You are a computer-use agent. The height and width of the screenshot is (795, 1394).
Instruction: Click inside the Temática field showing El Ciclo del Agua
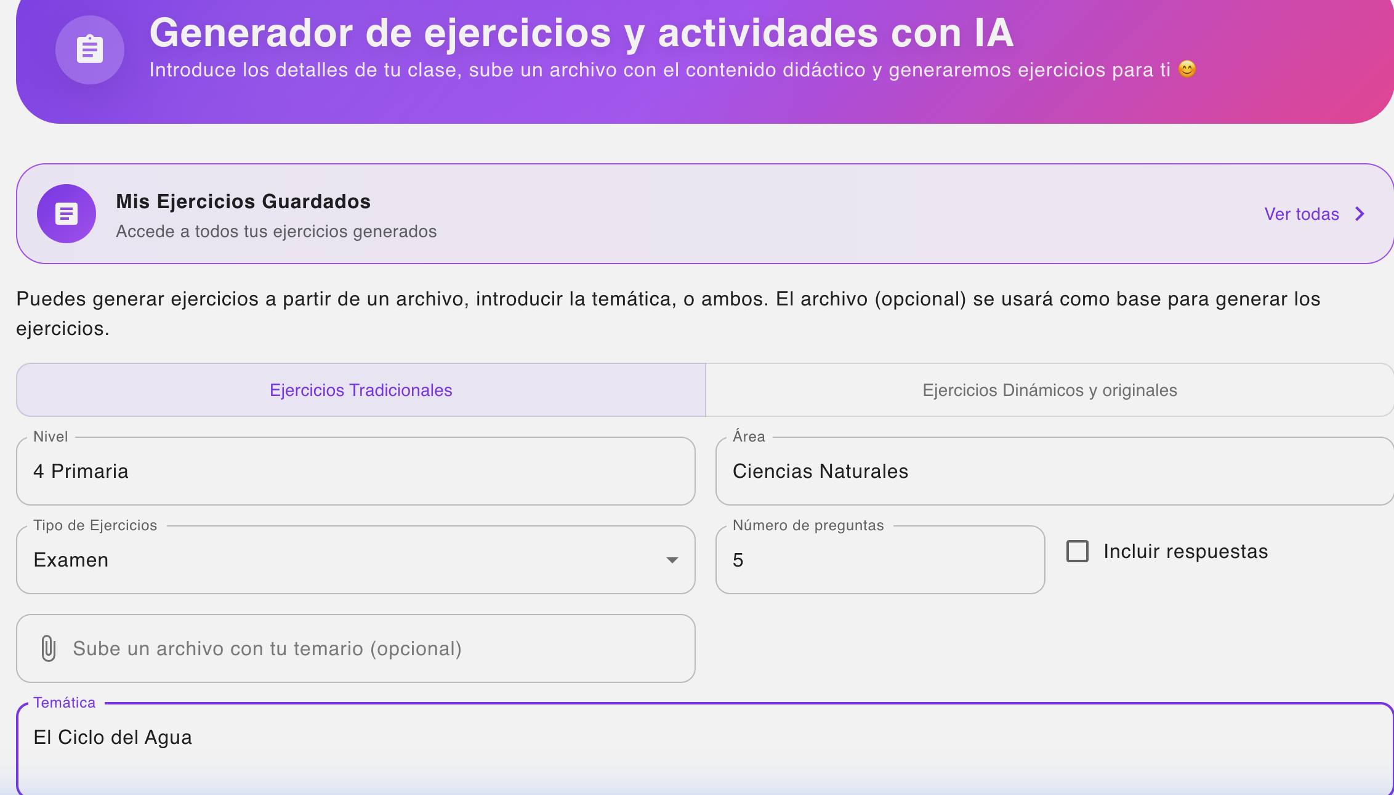pyautogui.click(x=369, y=737)
